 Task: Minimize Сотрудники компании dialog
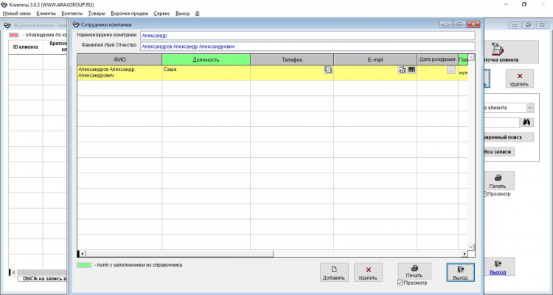446,24
